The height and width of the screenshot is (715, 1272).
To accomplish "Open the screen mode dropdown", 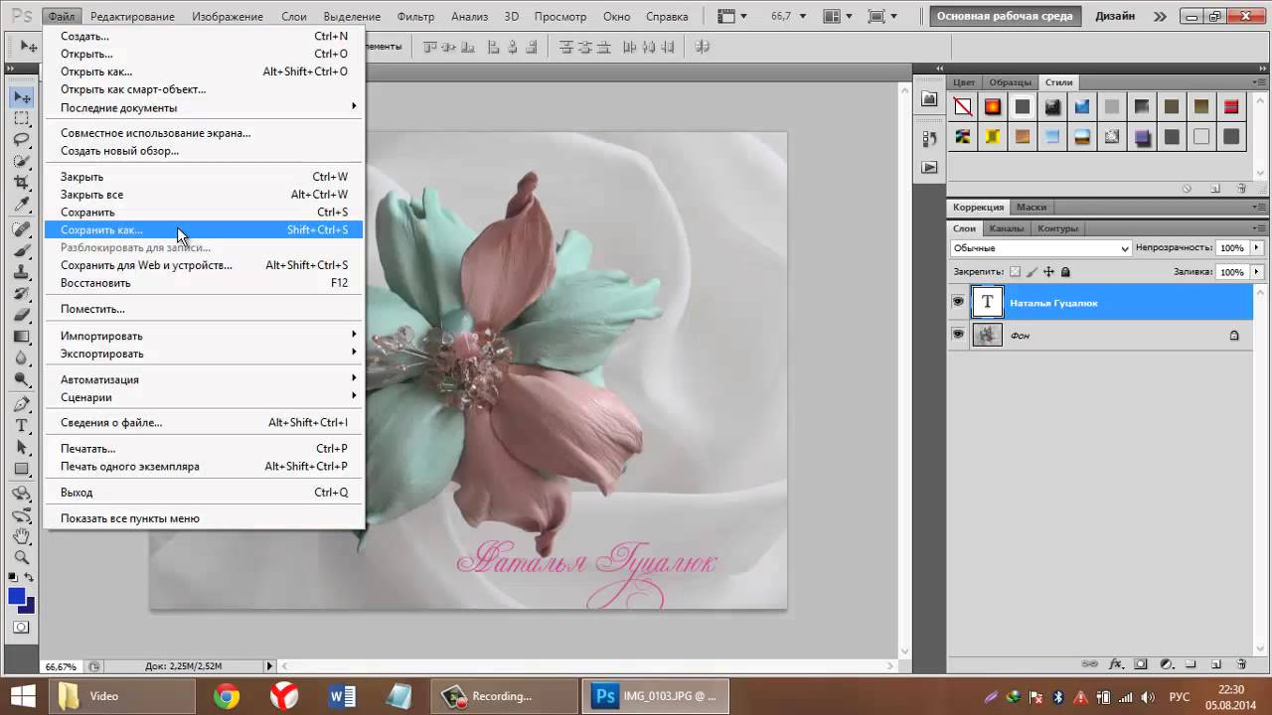I will [x=880, y=16].
